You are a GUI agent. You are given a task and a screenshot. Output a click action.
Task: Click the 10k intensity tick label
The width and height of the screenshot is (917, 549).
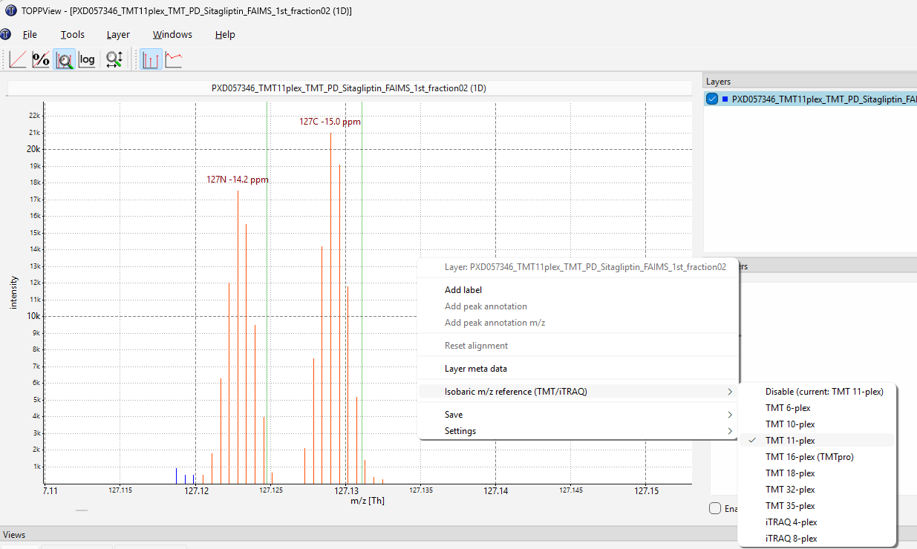pyautogui.click(x=33, y=316)
